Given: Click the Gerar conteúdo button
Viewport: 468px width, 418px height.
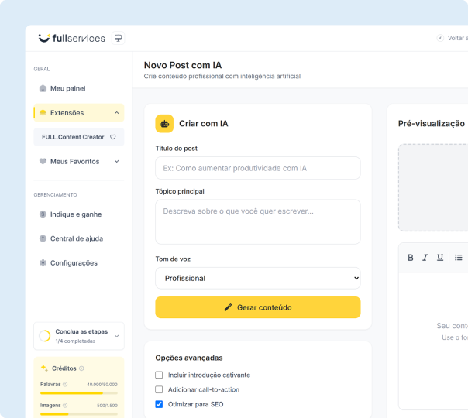Looking at the screenshot, I should [257, 307].
